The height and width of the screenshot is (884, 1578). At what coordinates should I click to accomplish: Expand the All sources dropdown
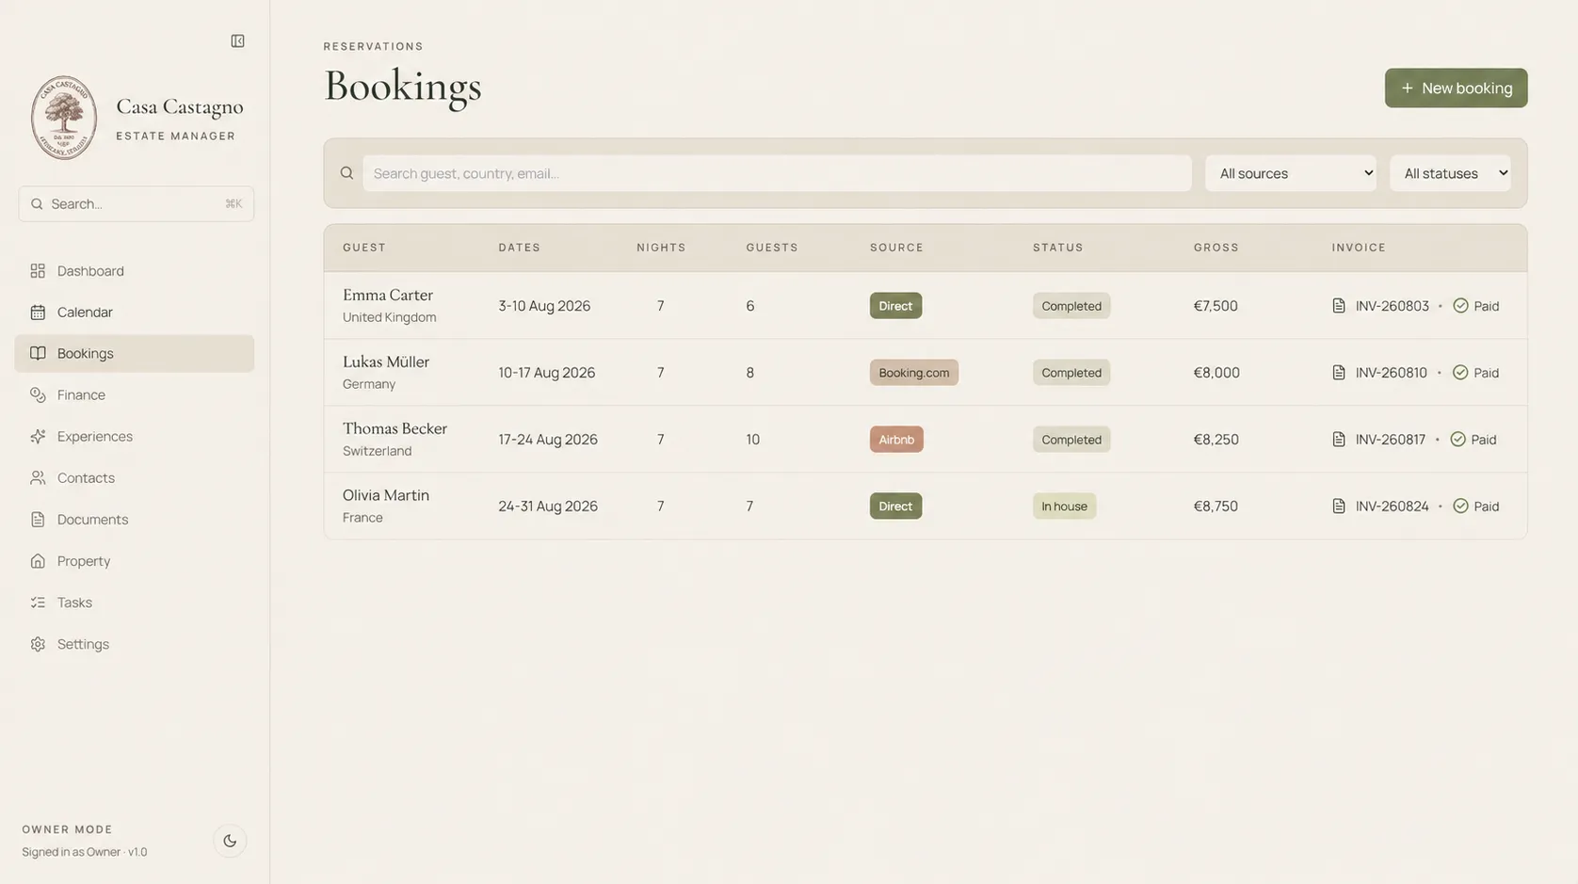[1290, 173]
